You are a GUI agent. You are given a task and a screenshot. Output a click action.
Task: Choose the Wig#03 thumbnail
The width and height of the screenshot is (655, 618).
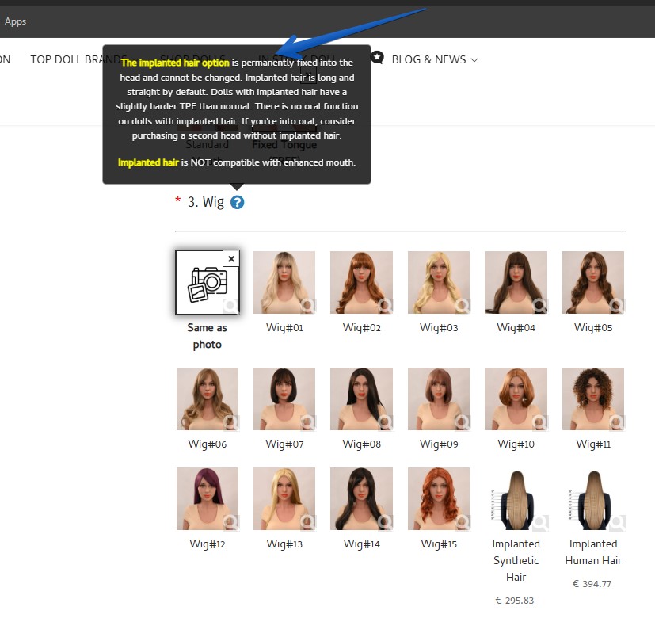[x=439, y=283]
